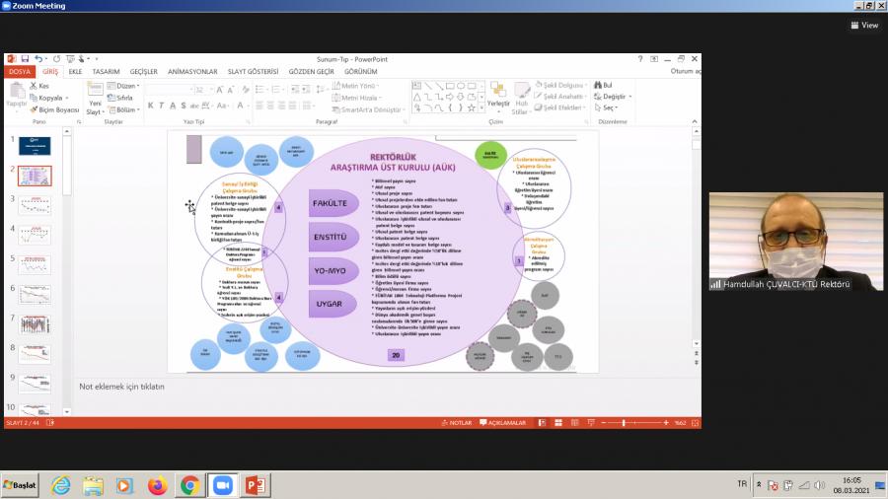Switch to the TASARIM ribbon tab
The image size is (888, 499).
106,72
